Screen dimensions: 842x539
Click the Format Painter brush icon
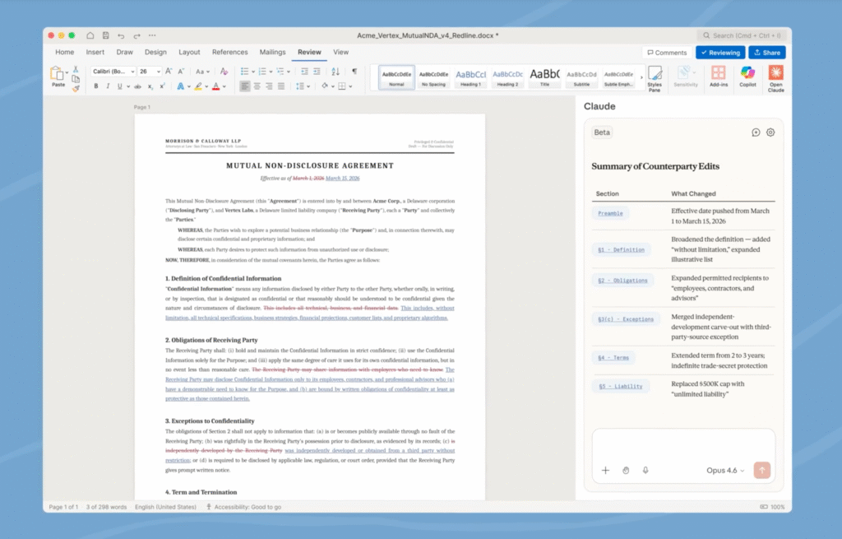(x=76, y=88)
